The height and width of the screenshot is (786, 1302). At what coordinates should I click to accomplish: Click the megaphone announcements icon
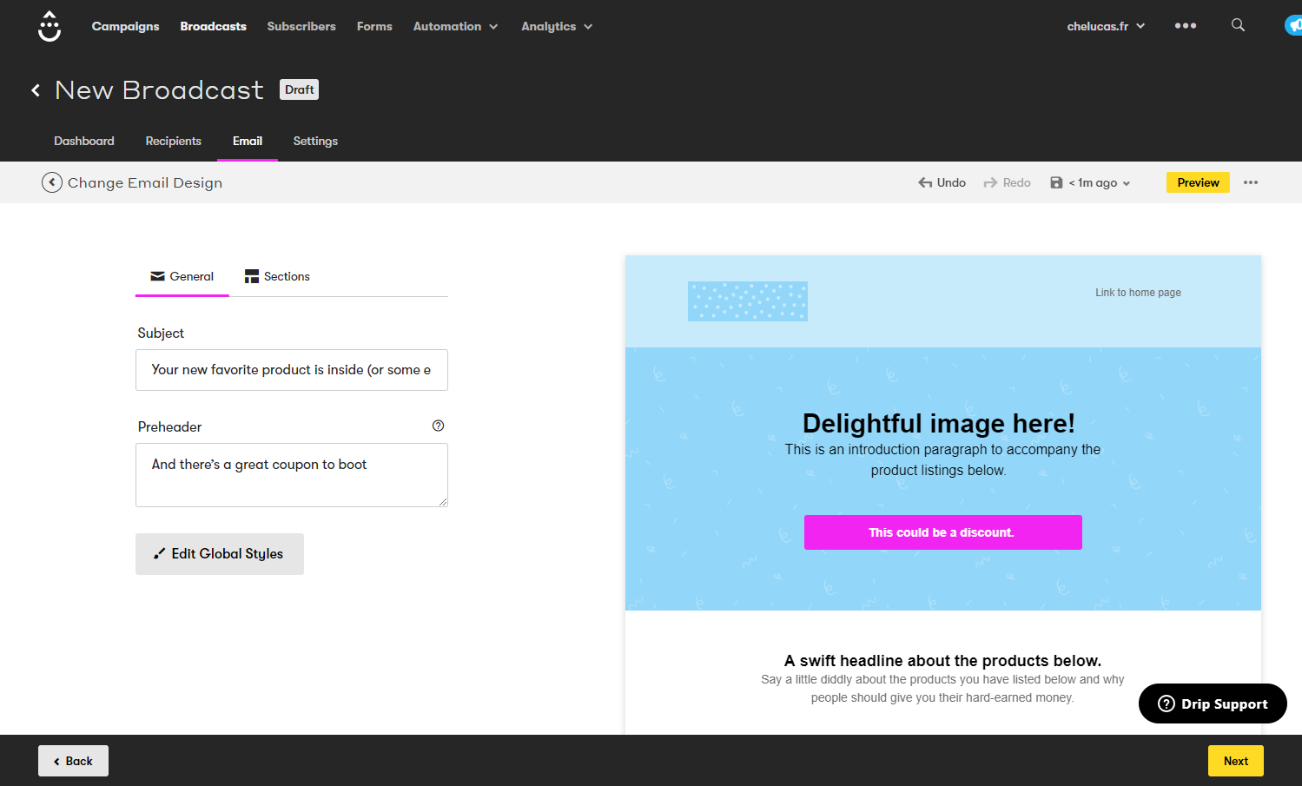(1293, 26)
